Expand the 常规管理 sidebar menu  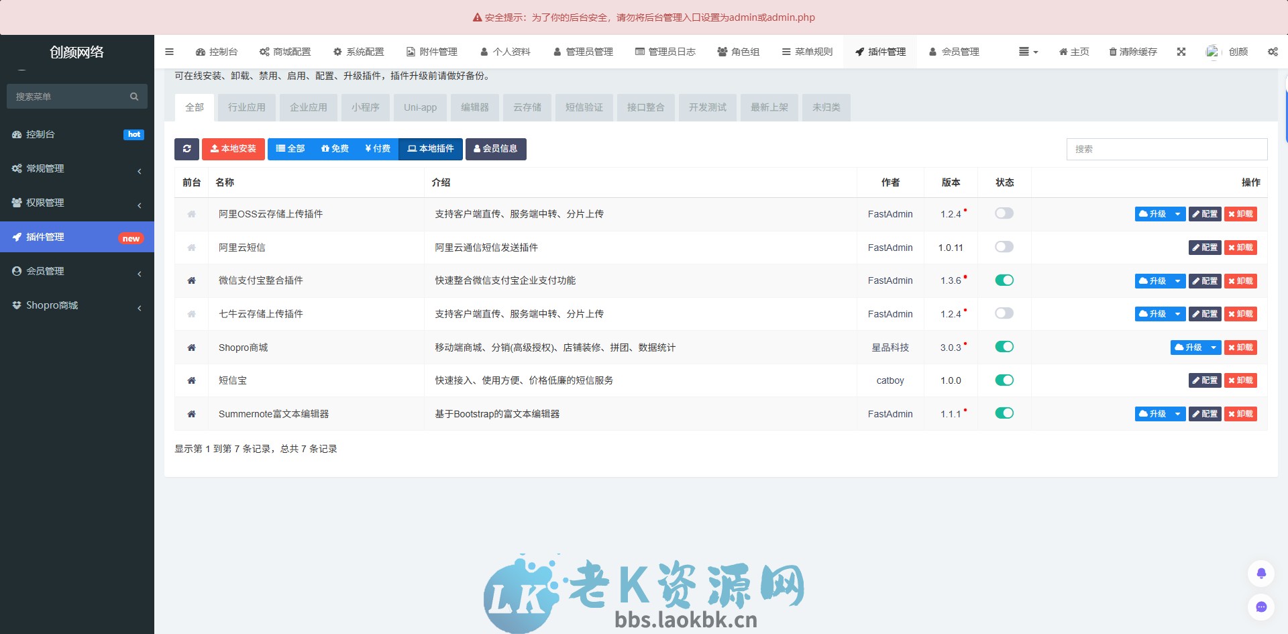click(x=77, y=168)
